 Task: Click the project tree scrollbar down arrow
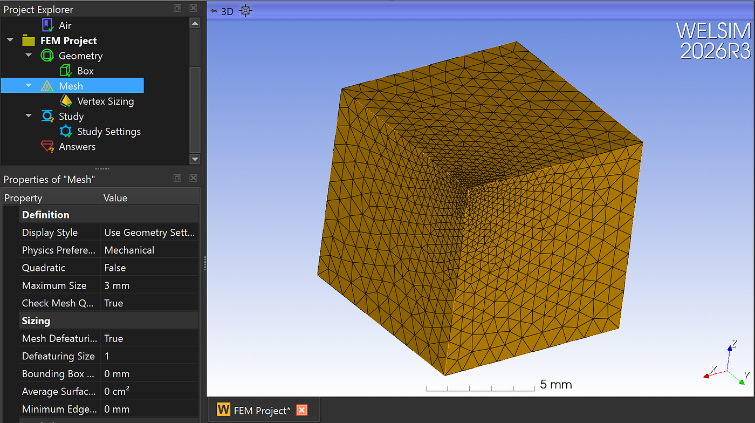[195, 159]
